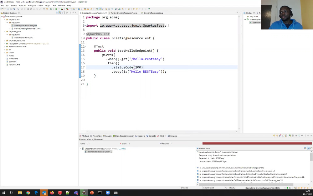Click the Failure Trace vertical scrollbar
The image size is (313, 196).
[311, 157]
